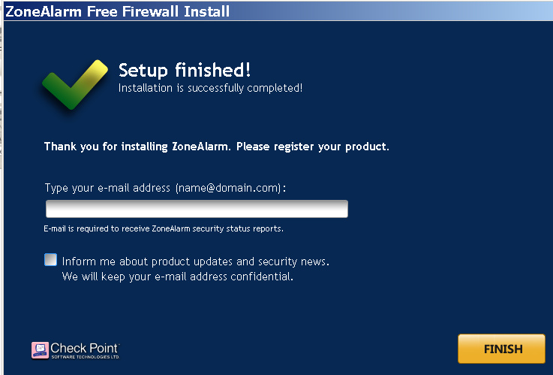The width and height of the screenshot is (553, 375).
Task: Enable the product updates checkbox
Action: 50,259
